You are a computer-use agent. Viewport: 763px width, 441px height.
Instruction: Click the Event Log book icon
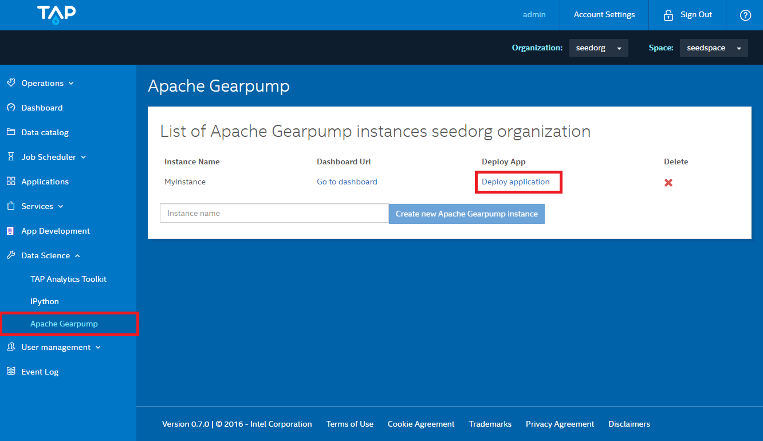coord(11,372)
